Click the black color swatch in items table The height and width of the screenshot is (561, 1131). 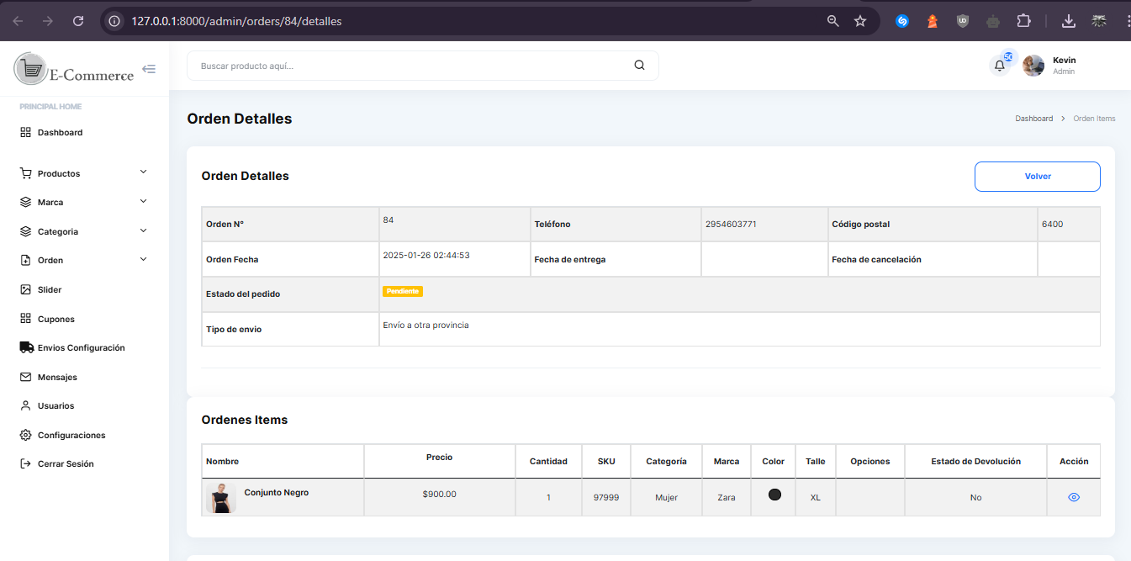(x=774, y=495)
